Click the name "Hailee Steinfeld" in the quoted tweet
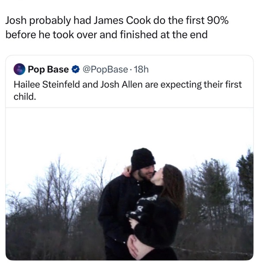The height and width of the screenshot is (267, 259). [x=46, y=84]
